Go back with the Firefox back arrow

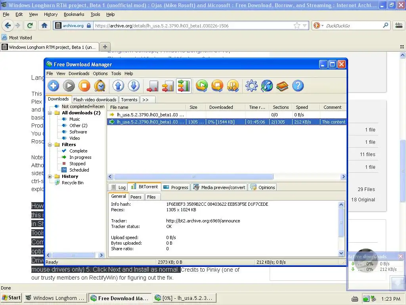8,25
